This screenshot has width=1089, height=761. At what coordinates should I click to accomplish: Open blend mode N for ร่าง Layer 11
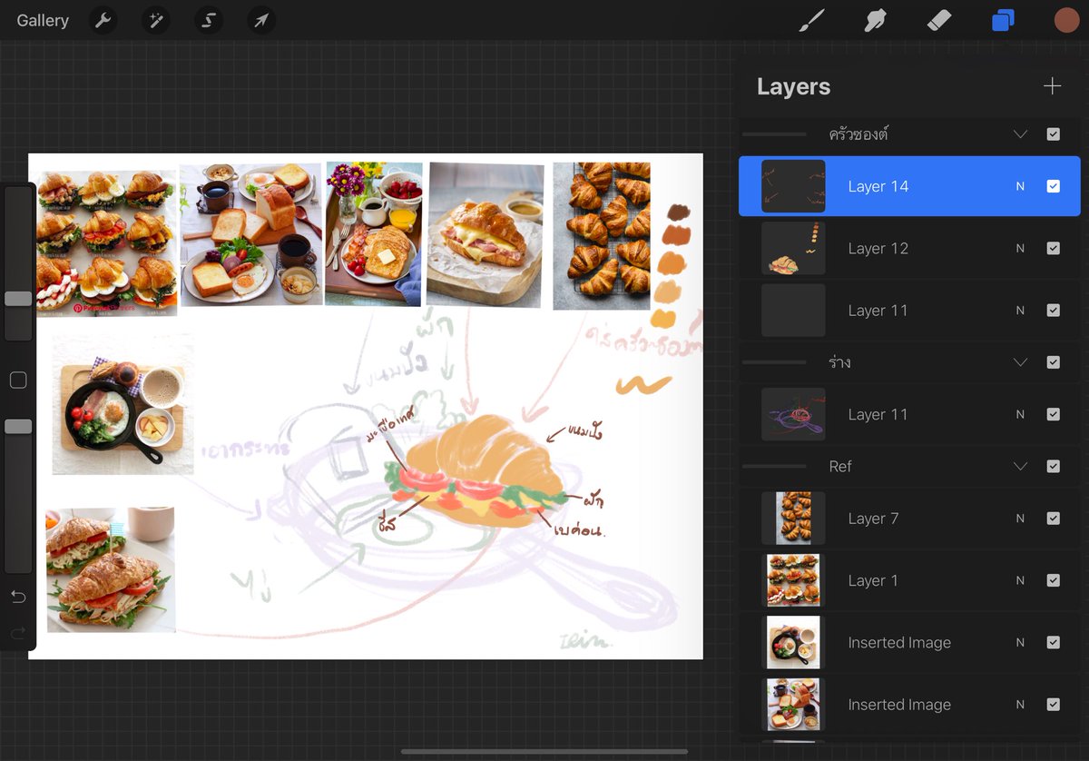click(x=1020, y=414)
